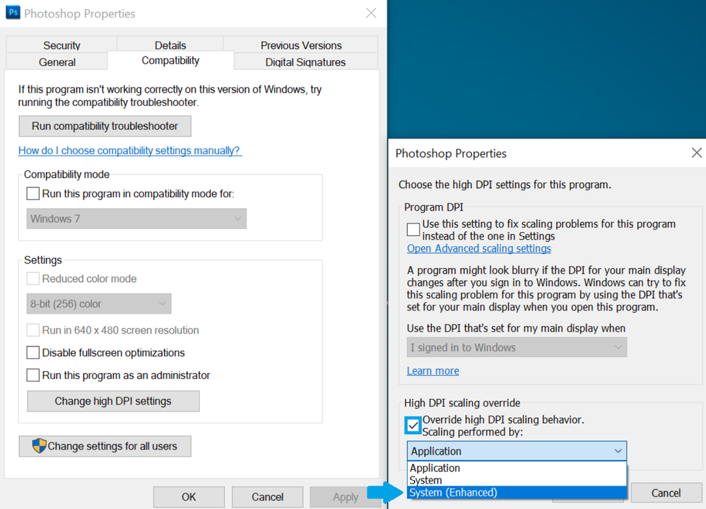The height and width of the screenshot is (509, 706).
Task: Click the Photoshop Ps icon in title bar
Action: point(13,13)
